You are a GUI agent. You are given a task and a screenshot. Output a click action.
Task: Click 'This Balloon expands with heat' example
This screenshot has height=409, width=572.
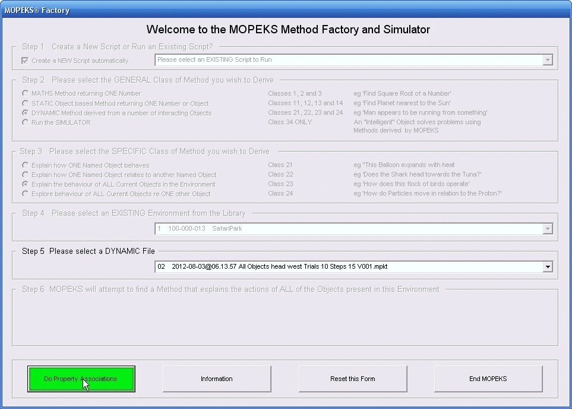(x=404, y=165)
